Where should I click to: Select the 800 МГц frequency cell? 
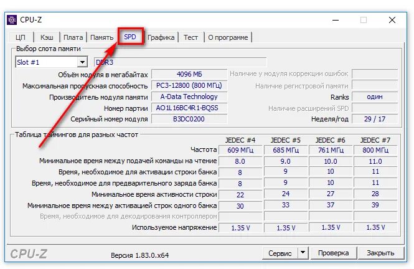click(375, 150)
